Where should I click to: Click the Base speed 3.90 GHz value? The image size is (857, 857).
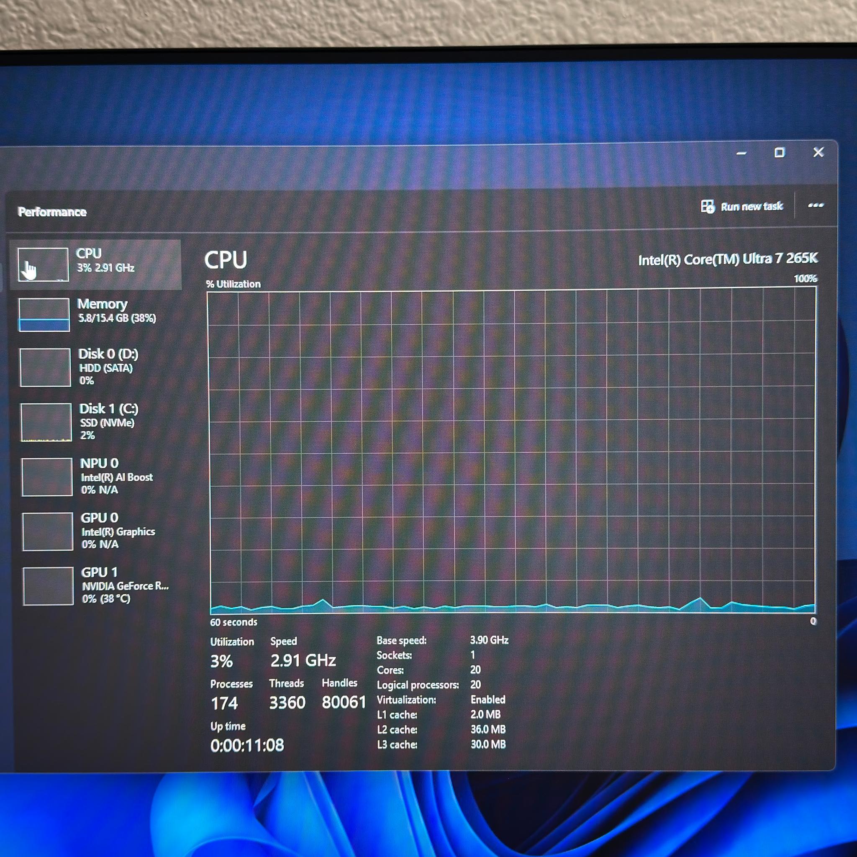point(489,640)
